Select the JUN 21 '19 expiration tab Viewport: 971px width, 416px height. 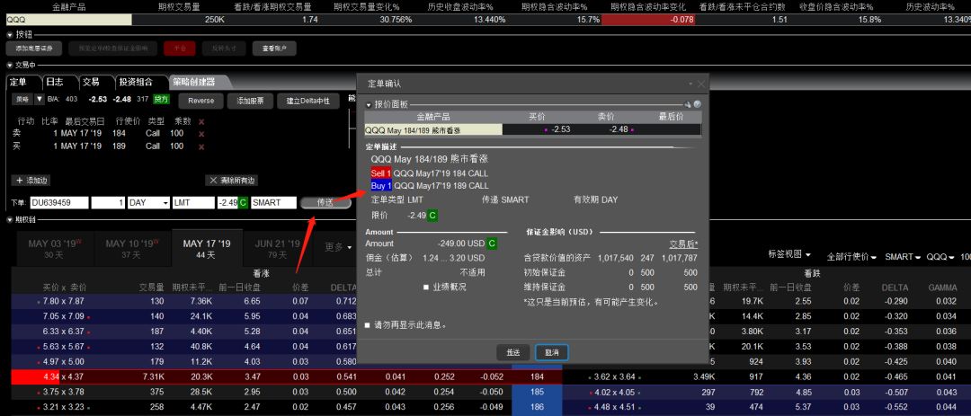click(x=278, y=249)
